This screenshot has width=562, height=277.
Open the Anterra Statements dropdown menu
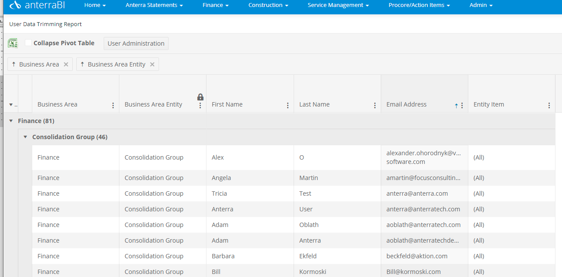(x=154, y=5)
